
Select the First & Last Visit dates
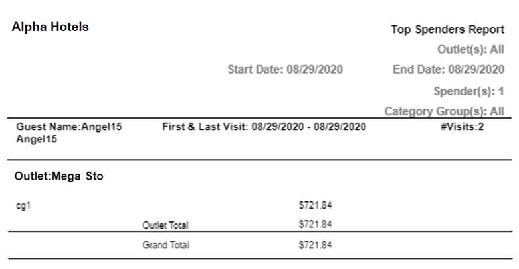264,126
